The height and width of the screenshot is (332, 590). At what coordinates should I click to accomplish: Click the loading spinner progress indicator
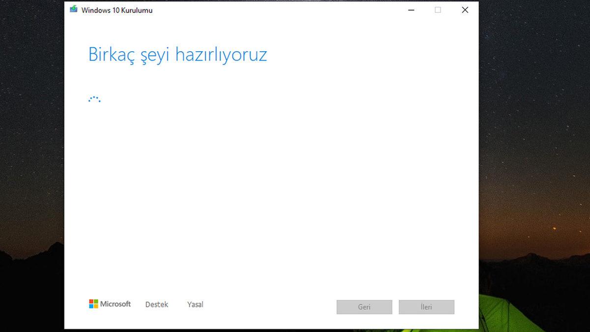pos(94,98)
